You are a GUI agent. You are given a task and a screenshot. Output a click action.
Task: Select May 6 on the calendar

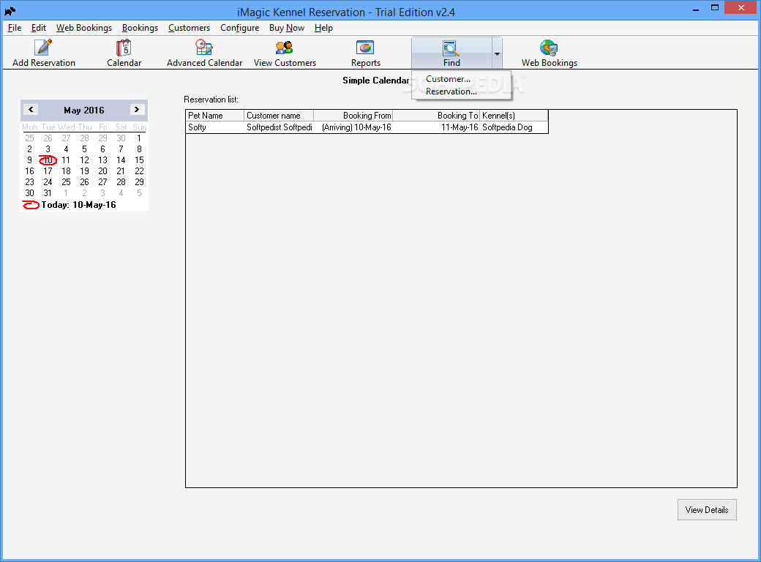pyautogui.click(x=102, y=149)
